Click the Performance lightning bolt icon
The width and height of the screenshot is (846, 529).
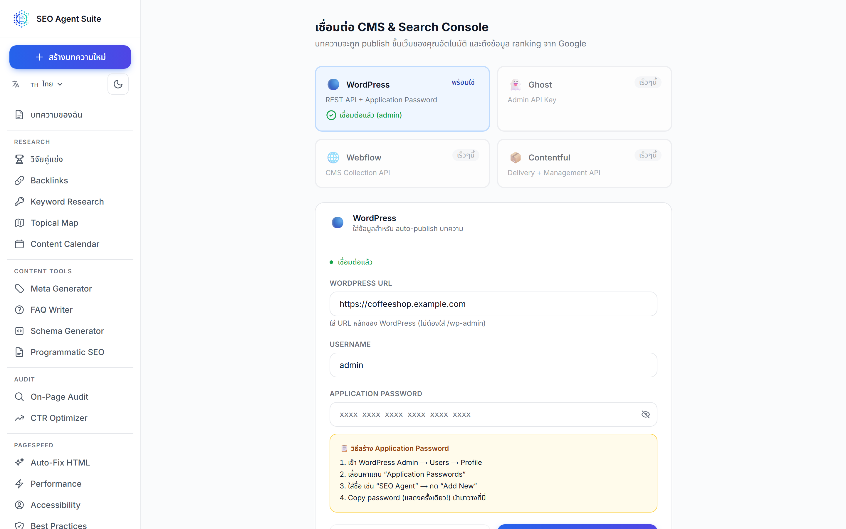(x=20, y=484)
